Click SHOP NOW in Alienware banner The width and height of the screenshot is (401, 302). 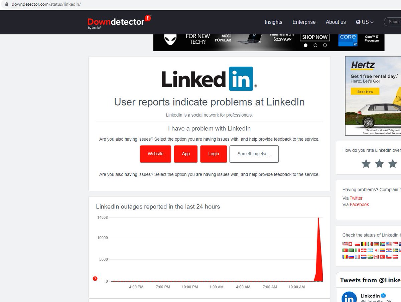pos(315,37)
